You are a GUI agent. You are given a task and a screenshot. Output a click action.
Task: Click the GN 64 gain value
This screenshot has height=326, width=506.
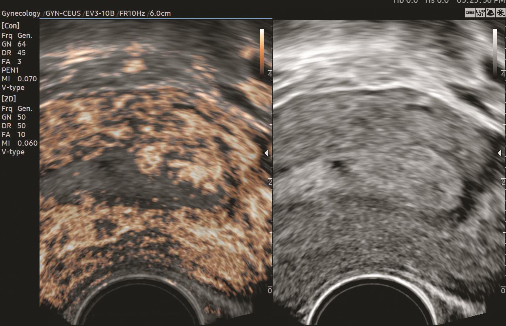click(x=14, y=44)
